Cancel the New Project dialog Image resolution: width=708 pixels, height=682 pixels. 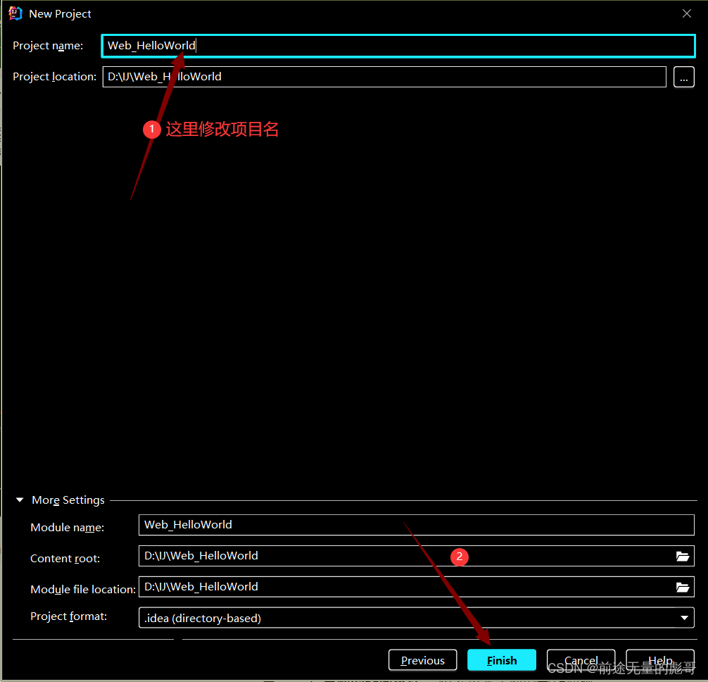pos(581,660)
